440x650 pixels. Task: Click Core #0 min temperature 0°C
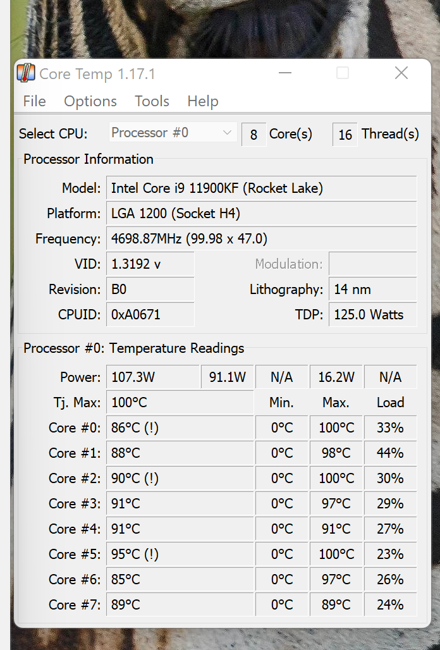(x=282, y=428)
